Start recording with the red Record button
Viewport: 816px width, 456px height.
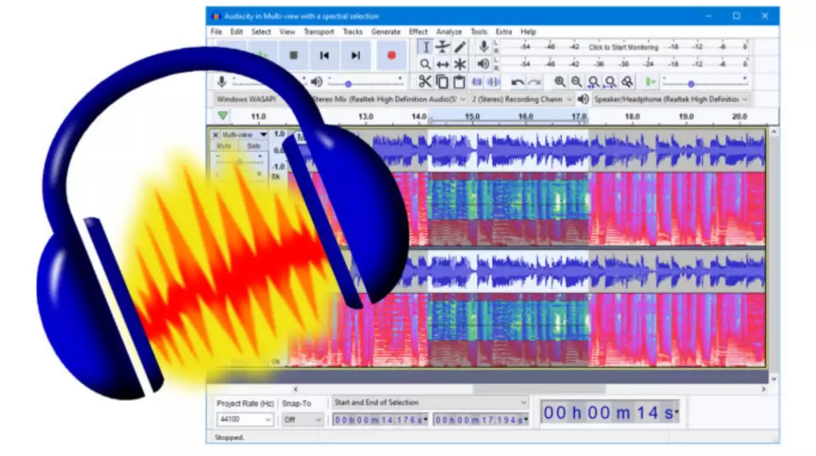click(x=391, y=56)
